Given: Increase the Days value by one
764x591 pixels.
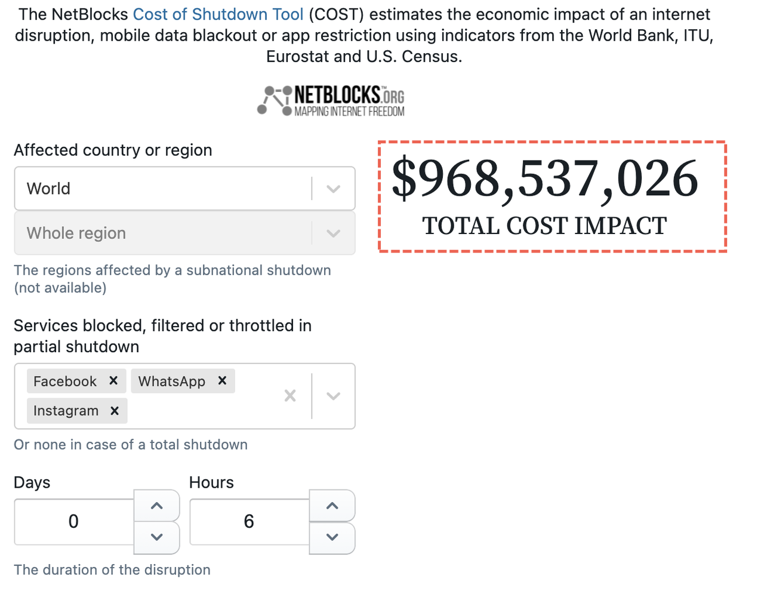Looking at the screenshot, I should [x=157, y=506].
